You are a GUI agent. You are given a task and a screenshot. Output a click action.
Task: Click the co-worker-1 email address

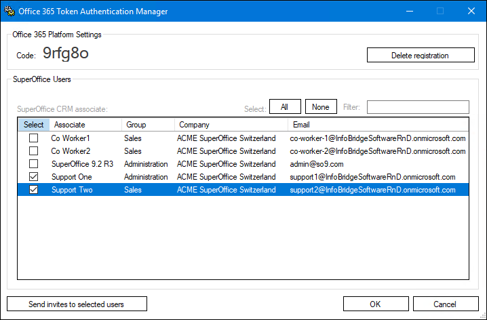[378, 138]
